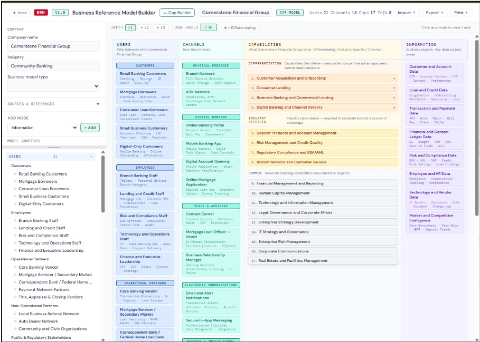This screenshot has width=480, height=342.
Task: Click the bullet icon beside Lending and Credit Staff
Action: (x=15, y=228)
